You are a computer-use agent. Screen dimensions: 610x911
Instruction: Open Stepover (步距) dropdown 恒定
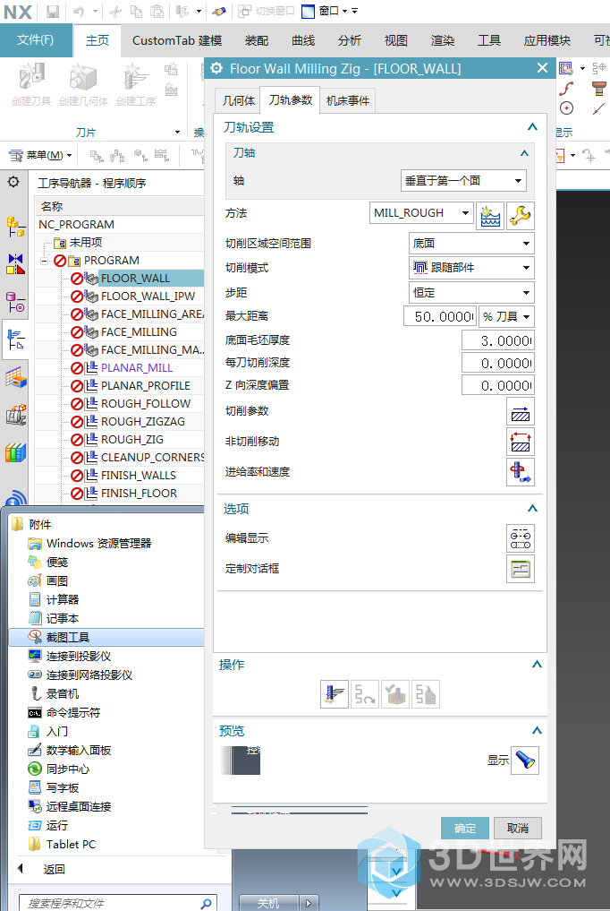pyautogui.click(x=471, y=293)
